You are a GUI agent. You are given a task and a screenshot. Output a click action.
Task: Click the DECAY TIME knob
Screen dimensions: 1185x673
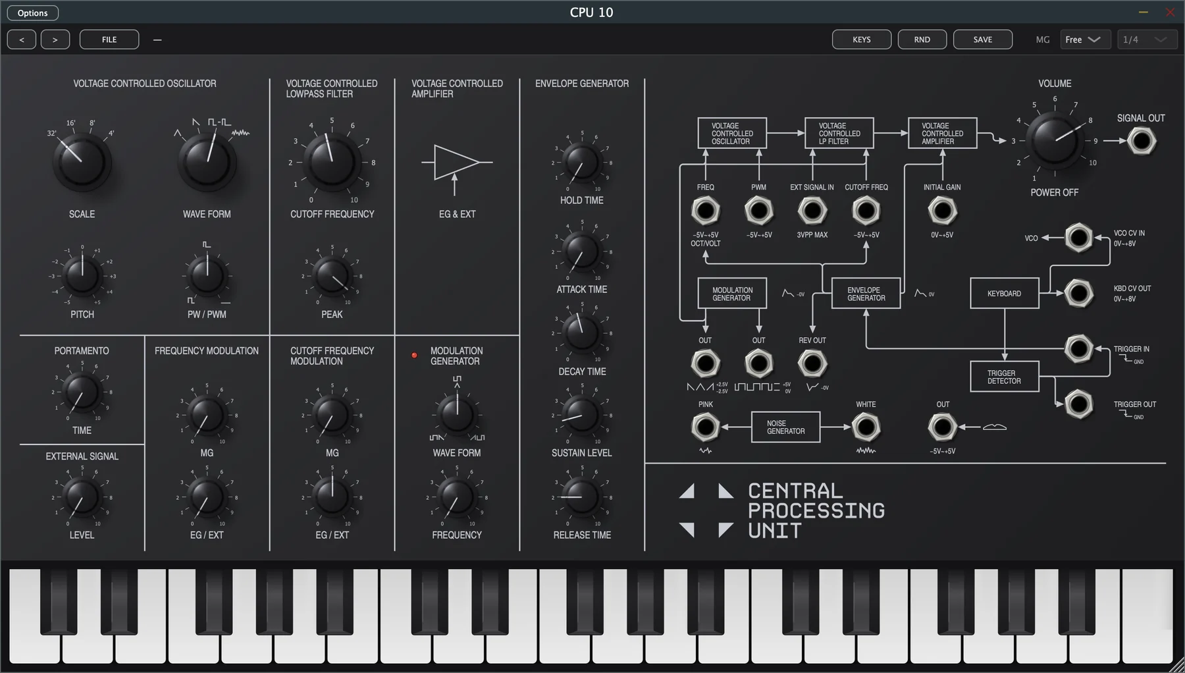coord(582,333)
